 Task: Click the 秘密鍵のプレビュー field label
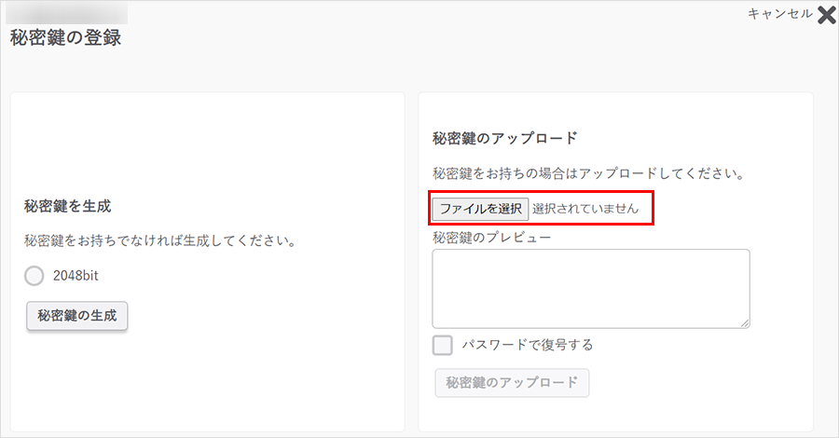tap(492, 237)
